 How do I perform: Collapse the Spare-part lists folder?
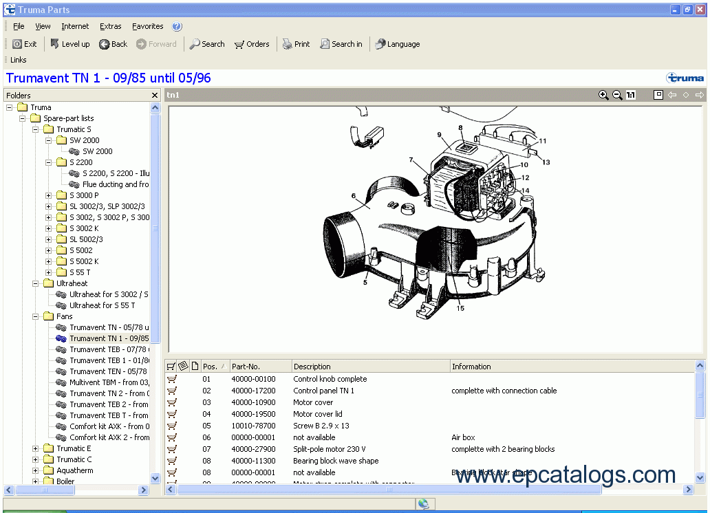22,118
